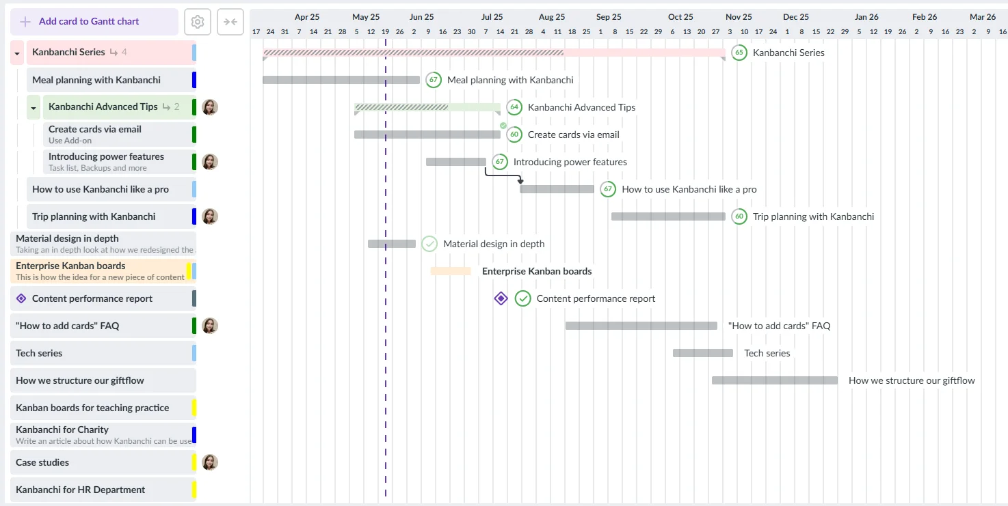Click Add card to Gantt chart
The height and width of the screenshot is (506, 1008).
coord(94,22)
